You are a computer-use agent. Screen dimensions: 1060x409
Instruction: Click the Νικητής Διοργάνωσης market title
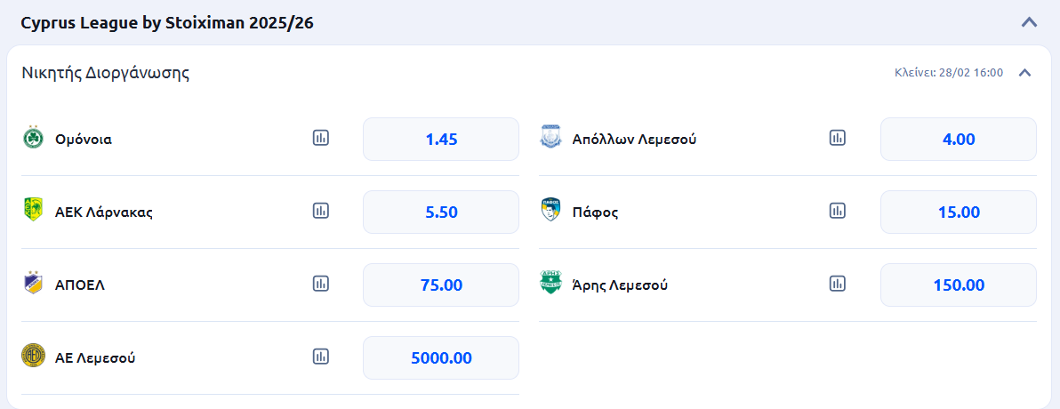click(105, 73)
